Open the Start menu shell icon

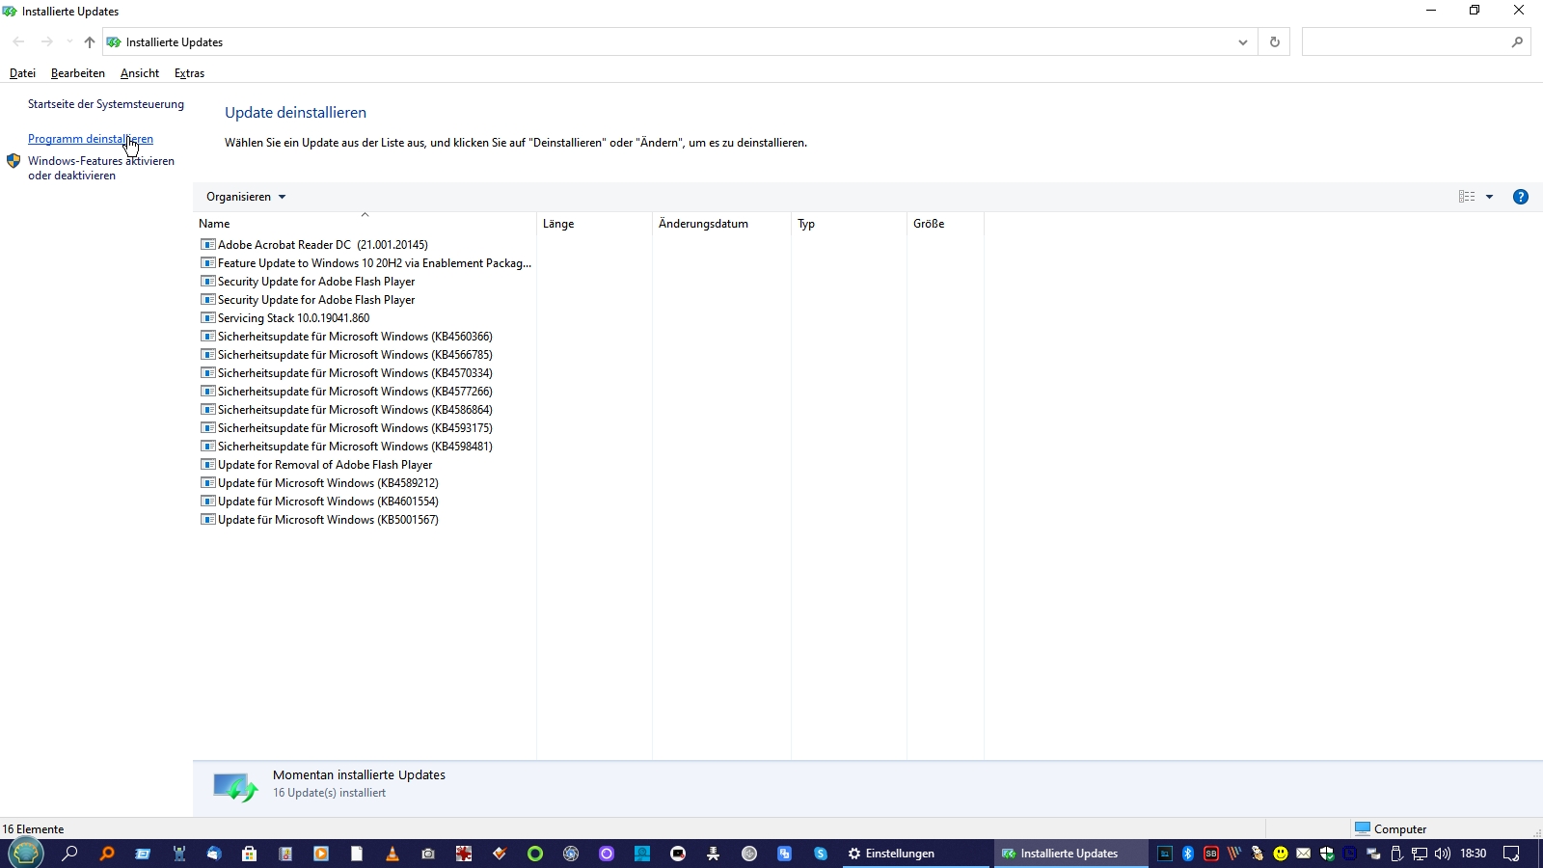(x=26, y=854)
